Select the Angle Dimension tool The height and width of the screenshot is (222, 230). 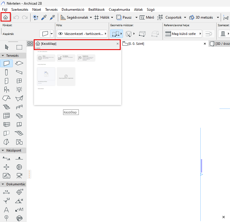(19, 201)
